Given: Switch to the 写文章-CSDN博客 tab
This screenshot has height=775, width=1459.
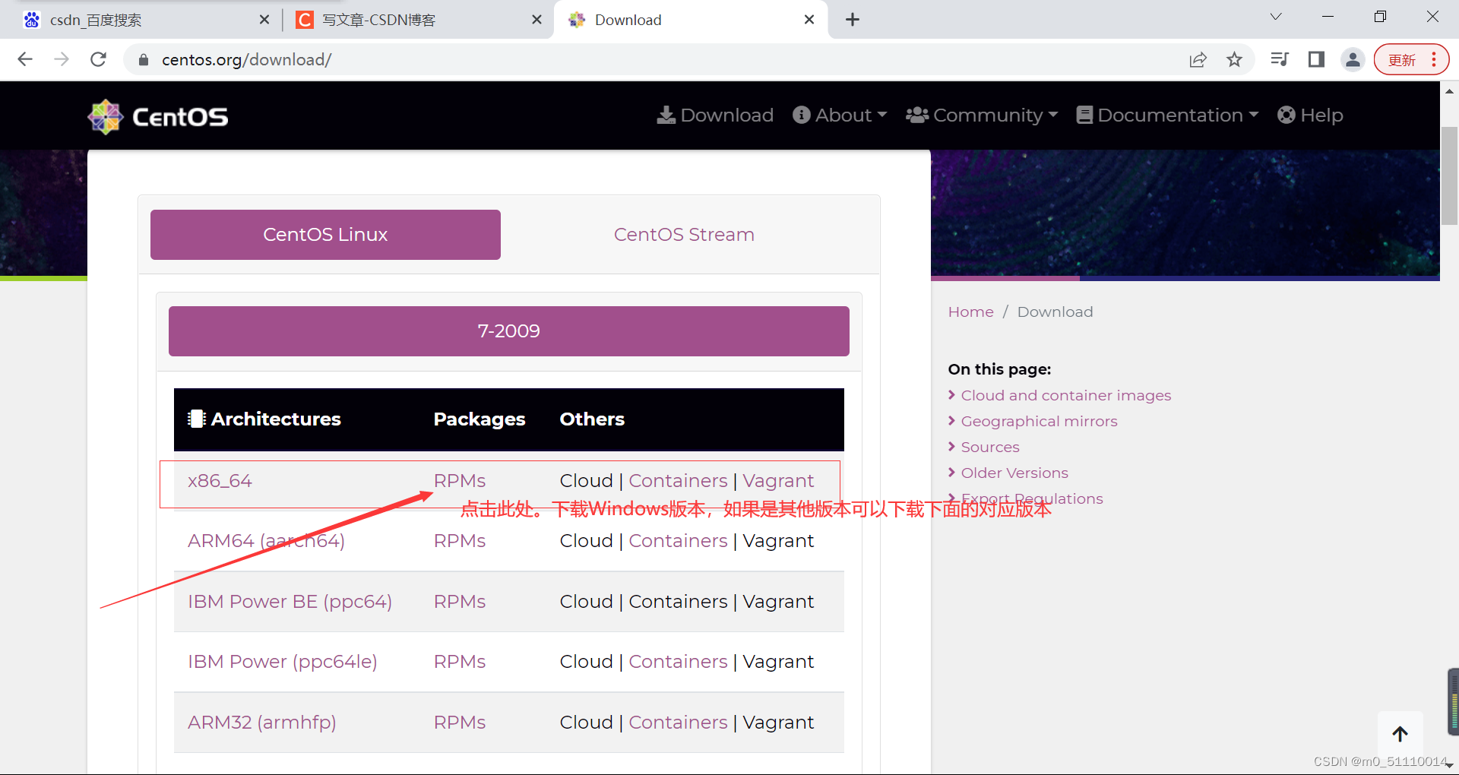Looking at the screenshot, I should (418, 20).
